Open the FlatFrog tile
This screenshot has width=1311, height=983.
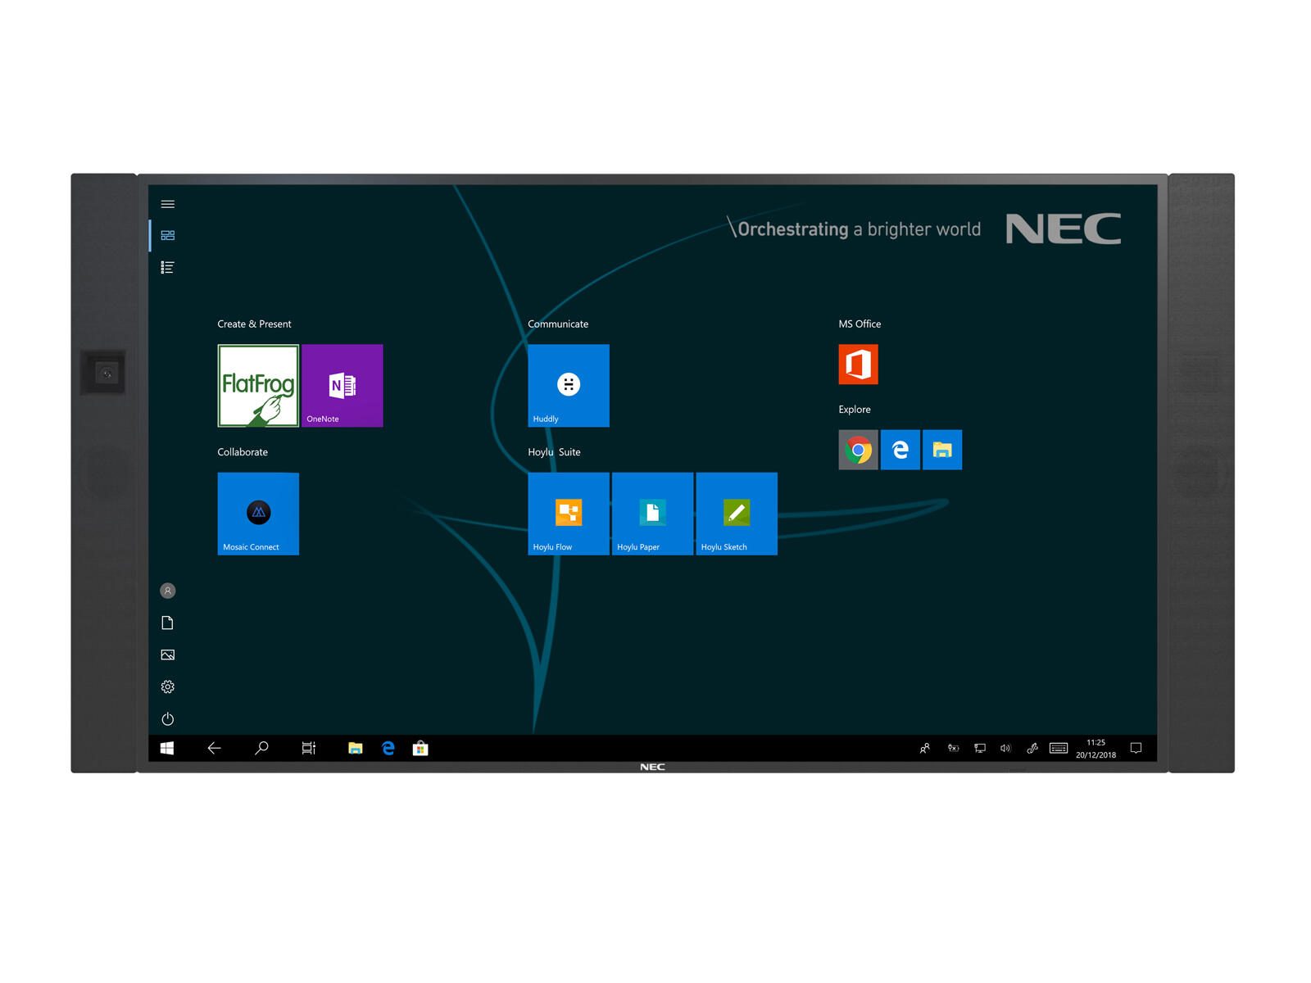258,386
